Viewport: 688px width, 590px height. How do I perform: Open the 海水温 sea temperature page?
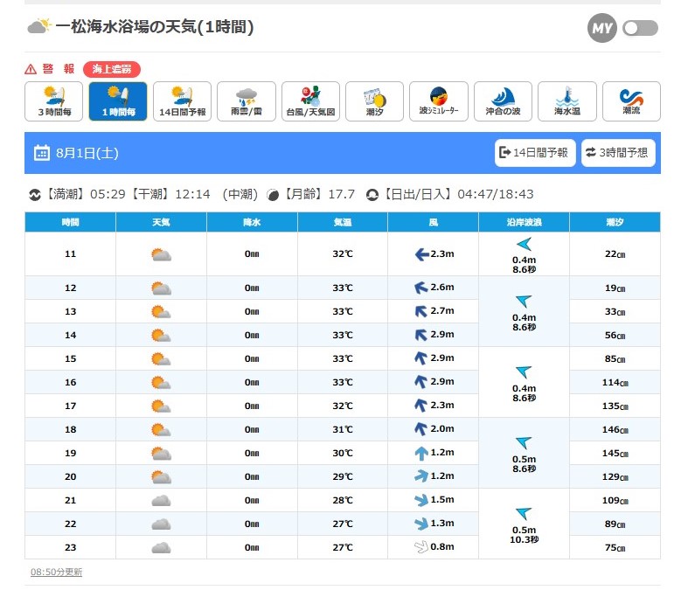pos(567,101)
